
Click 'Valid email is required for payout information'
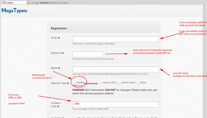[94, 44]
